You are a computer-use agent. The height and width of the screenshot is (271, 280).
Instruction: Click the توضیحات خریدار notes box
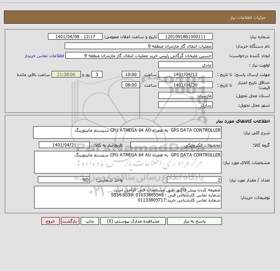(128, 197)
